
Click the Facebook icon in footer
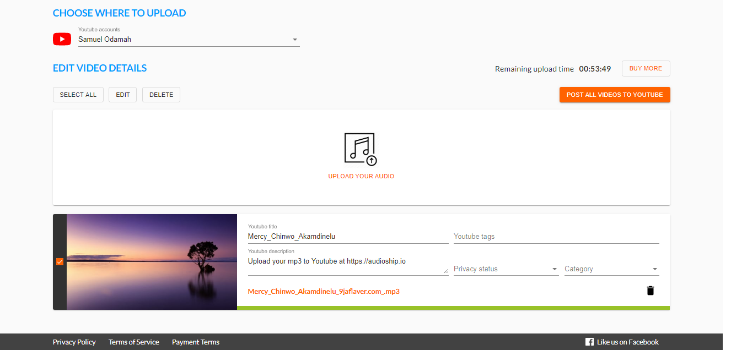(x=589, y=342)
